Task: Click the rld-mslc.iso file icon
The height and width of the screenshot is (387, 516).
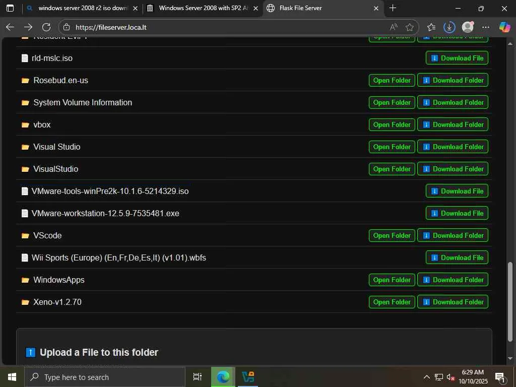Action: click(x=25, y=58)
